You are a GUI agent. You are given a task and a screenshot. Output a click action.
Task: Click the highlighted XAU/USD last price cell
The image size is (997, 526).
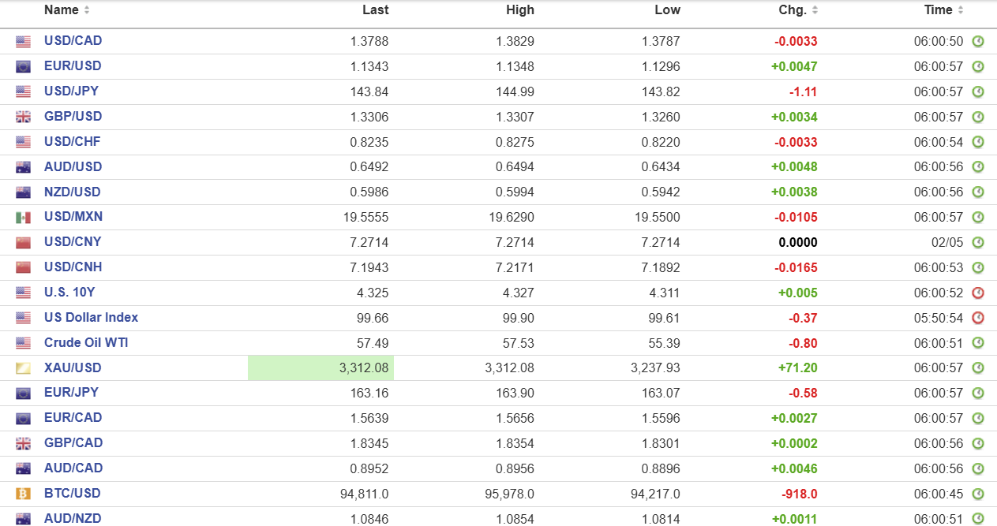coord(320,367)
